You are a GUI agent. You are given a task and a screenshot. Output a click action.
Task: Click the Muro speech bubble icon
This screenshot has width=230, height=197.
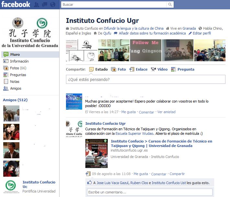pos(6,54)
